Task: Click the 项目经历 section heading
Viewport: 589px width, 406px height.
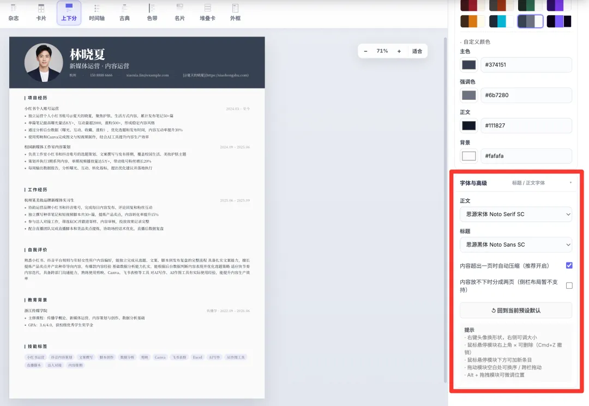Action: point(37,98)
